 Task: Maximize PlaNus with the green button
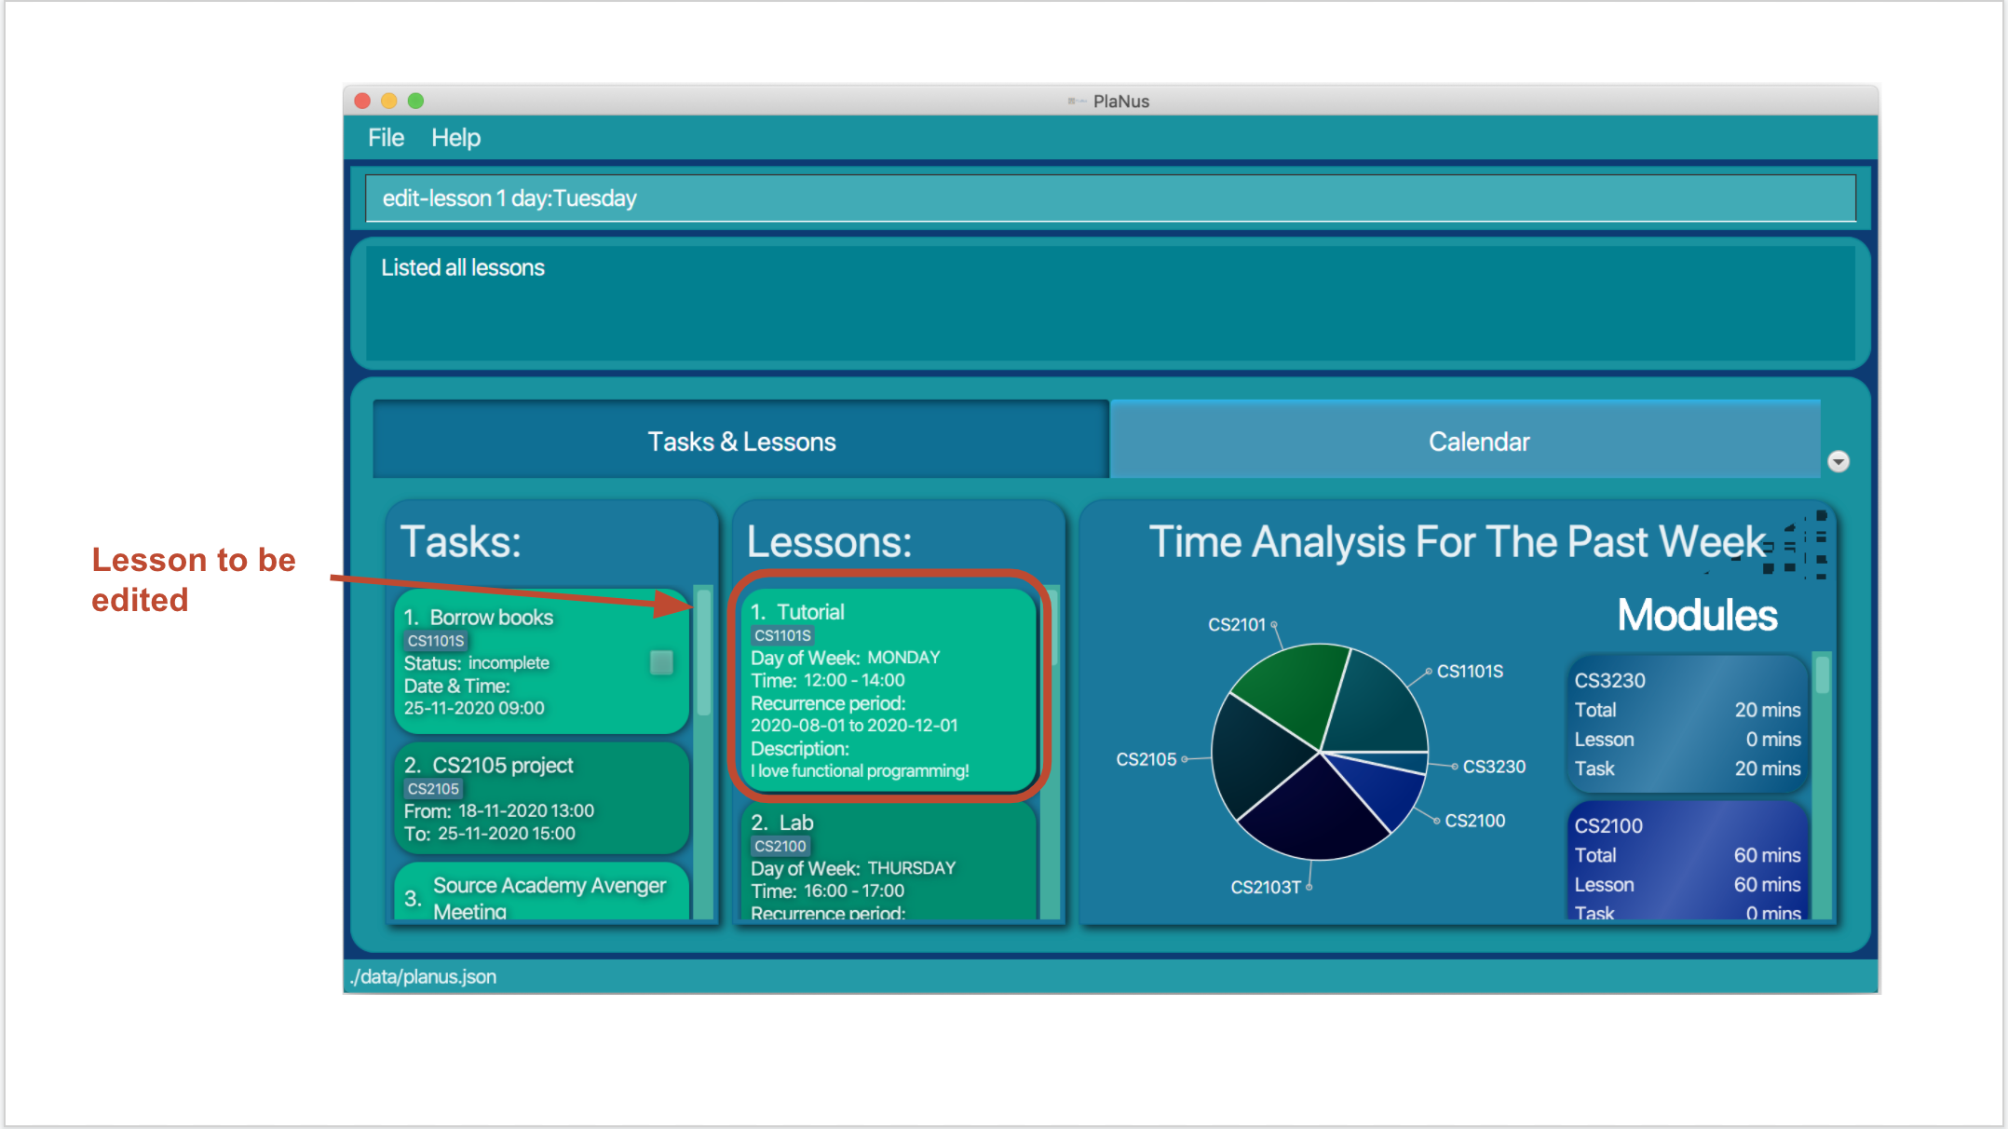(x=416, y=101)
